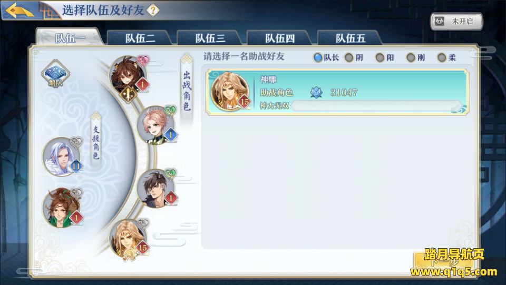Screen dimensions: 506x285
Task: Click the yellow back arrow icon
Action: [x=20, y=11]
